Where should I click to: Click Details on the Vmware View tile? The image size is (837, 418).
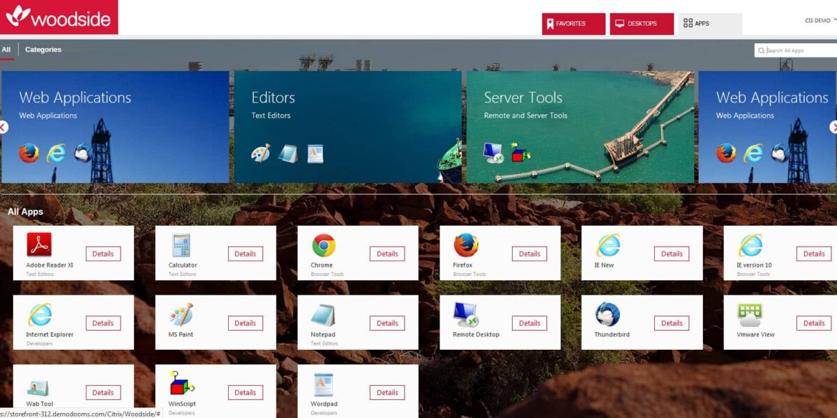coord(814,323)
